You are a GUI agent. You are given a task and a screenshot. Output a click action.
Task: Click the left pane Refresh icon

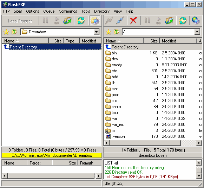point(81,21)
